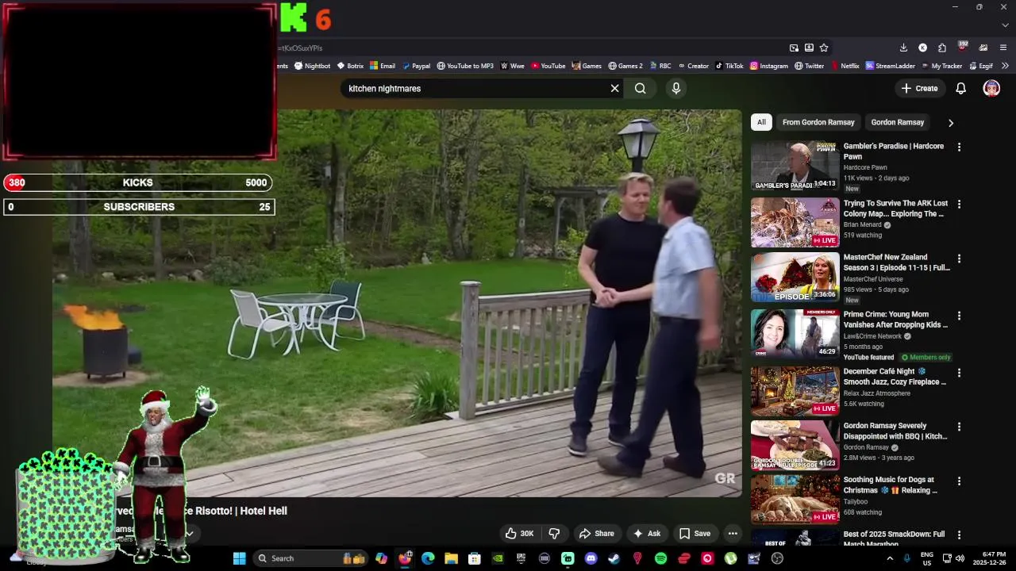Open TikTok bookmark
Viewport: 1016px width, 571px height.
pos(729,66)
